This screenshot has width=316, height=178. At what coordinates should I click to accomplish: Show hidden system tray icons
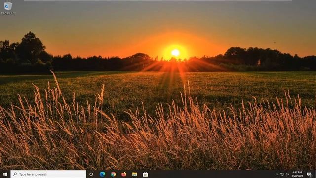click(x=277, y=174)
